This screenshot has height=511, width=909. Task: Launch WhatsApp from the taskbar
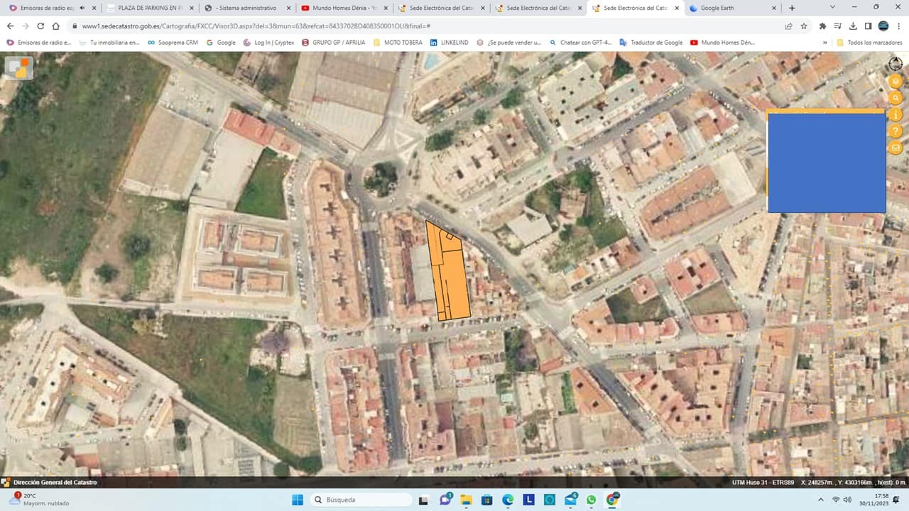tap(591, 500)
